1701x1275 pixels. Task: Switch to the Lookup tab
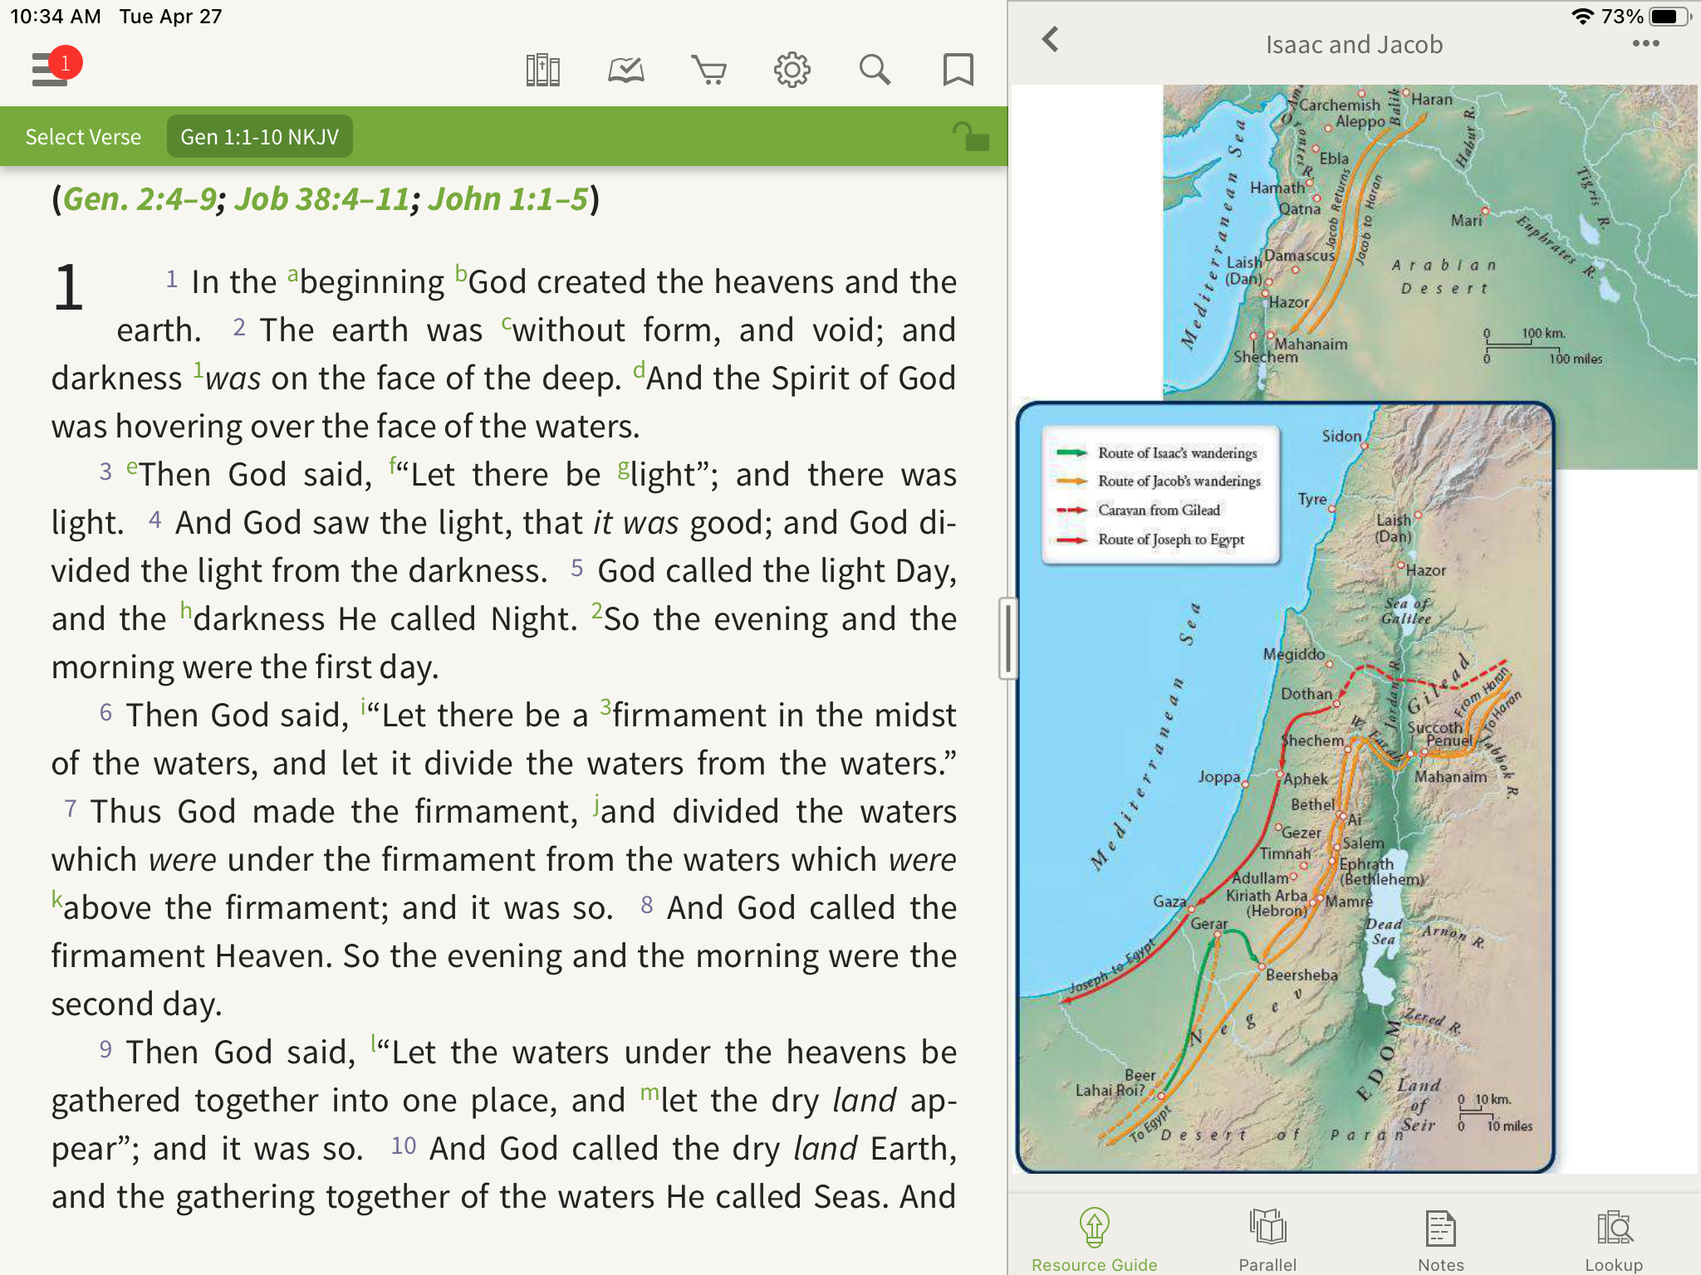click(x=1614, y=1240)
